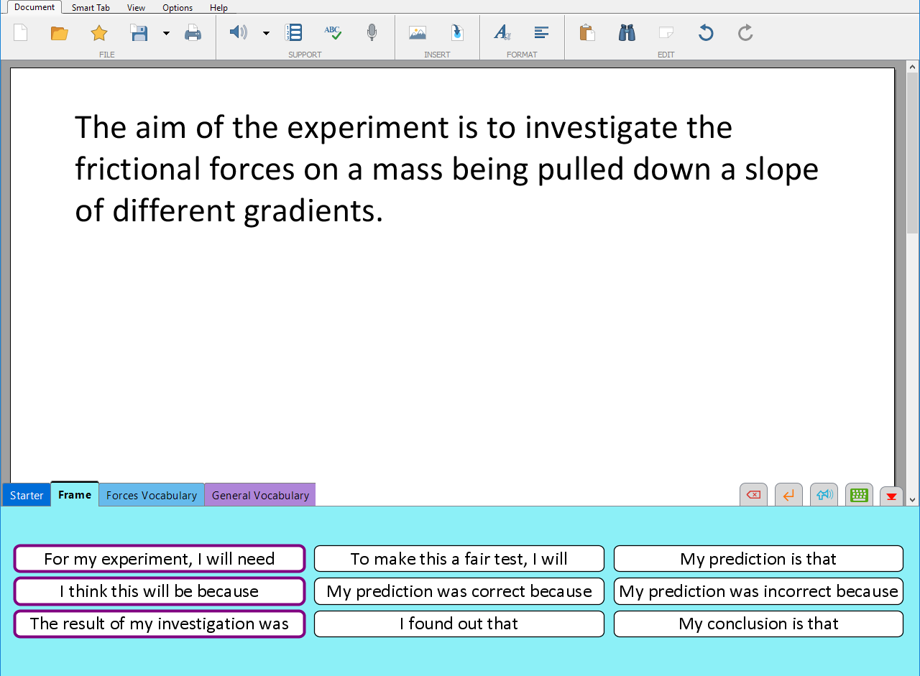
Task: Open a file with the folder icon
Action: (x=60, y=32)
